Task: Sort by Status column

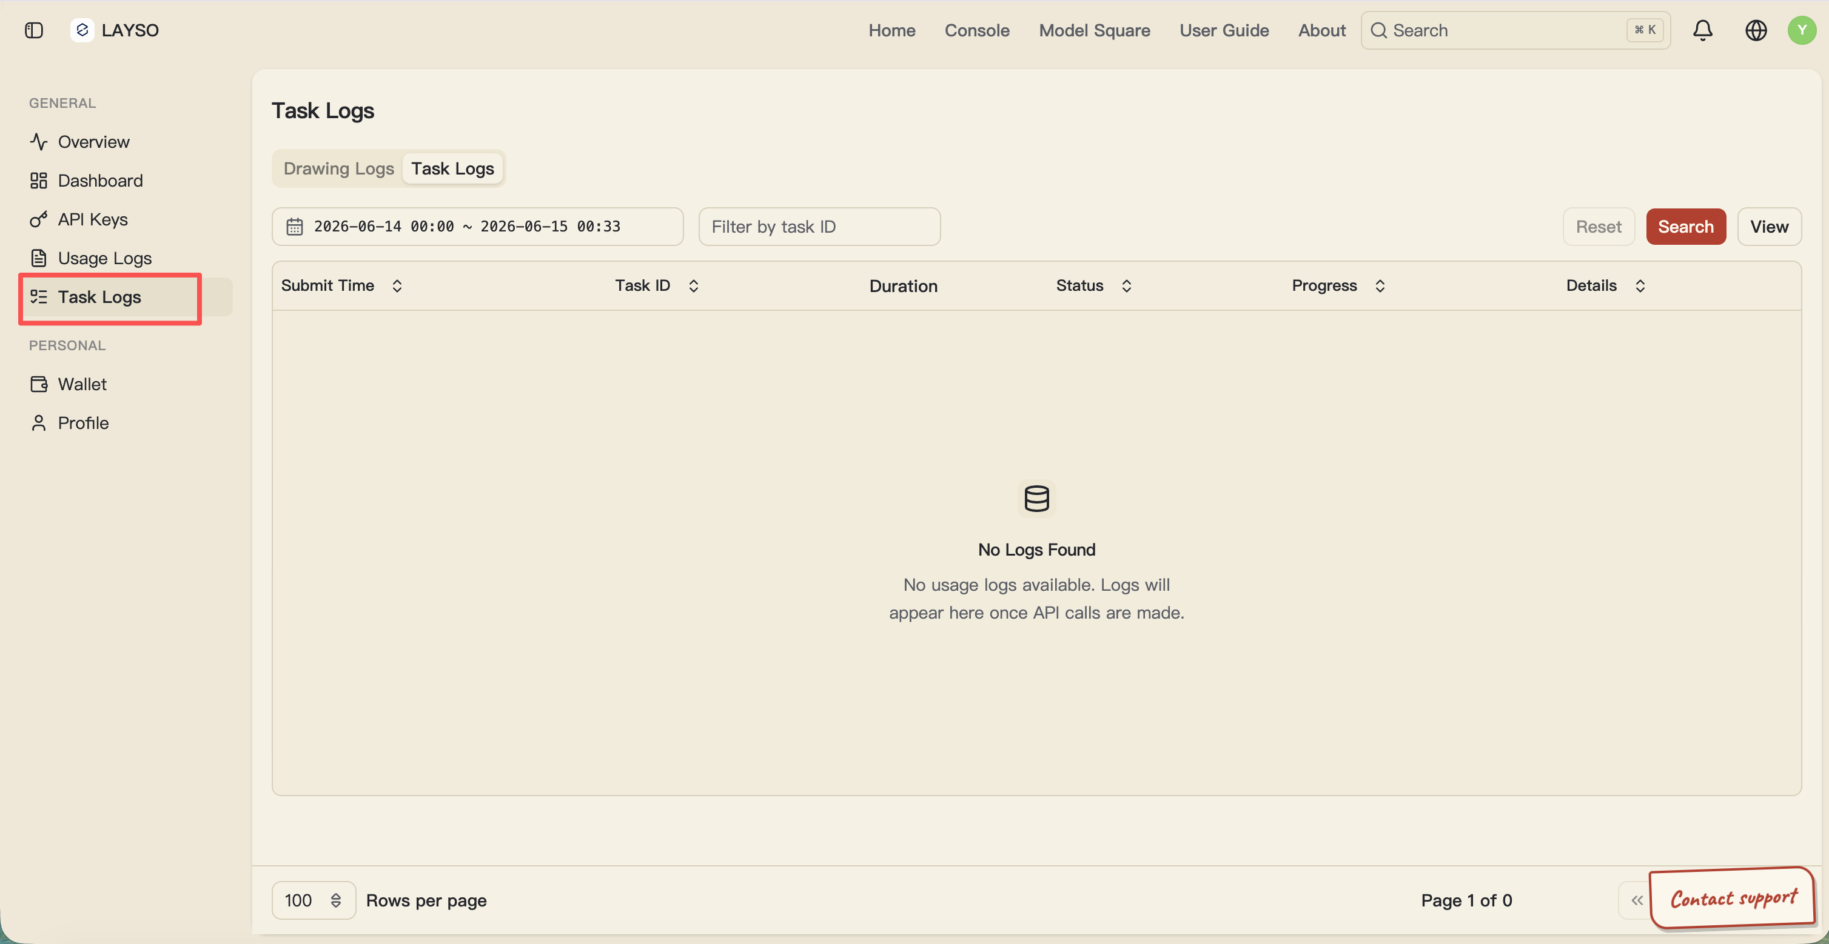Action: pyautogui.click(x=1093, y=285)
